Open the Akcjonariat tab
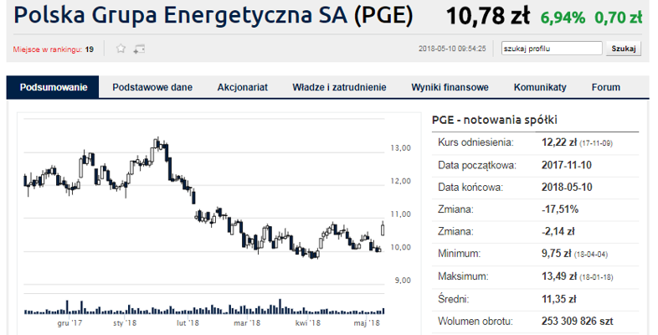This screenshot has width=658, height=335. click(x=243, y=87)
